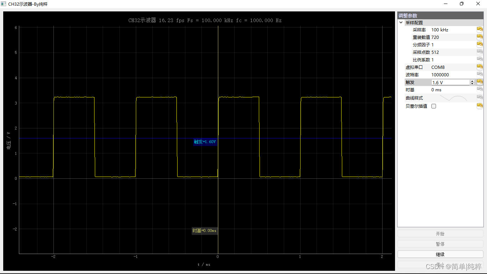
Task: Select the COM8 serial port value
Action: point(438,67)
